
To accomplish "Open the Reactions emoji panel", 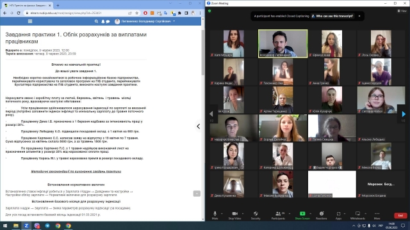I will tap(322, 215).
